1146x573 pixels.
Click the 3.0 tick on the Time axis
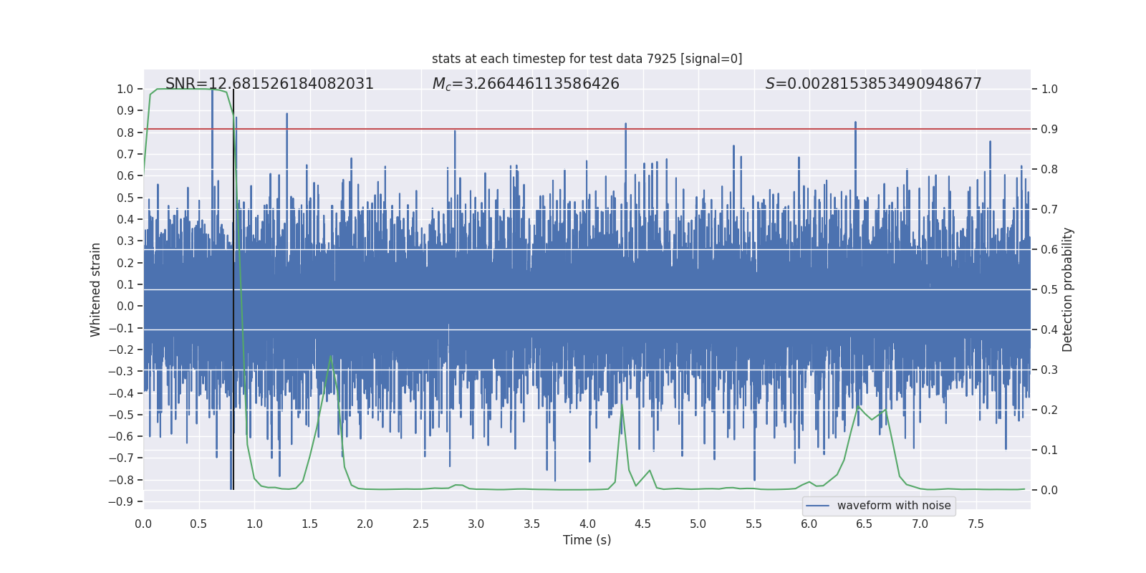pos(476,524)
